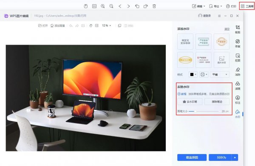Choose the 自定义文字水印 custom text watermark
Viewport: 255px width, 166px height.
pyautogui.click(x=185, y=42)
